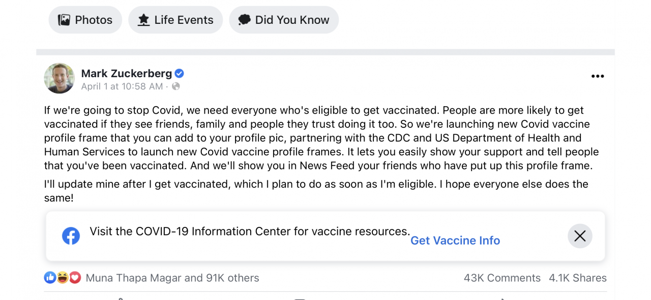View Muna Thapa Magar and 91K others
651x300 pixels.
point(172,278)
